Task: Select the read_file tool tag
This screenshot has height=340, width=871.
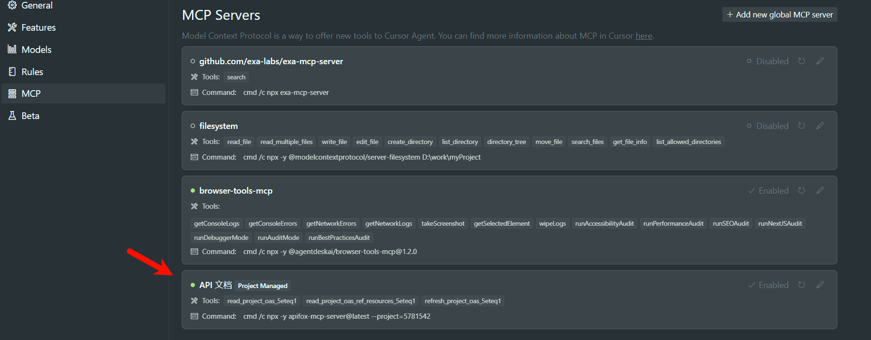Action: (x=239, y=142)
